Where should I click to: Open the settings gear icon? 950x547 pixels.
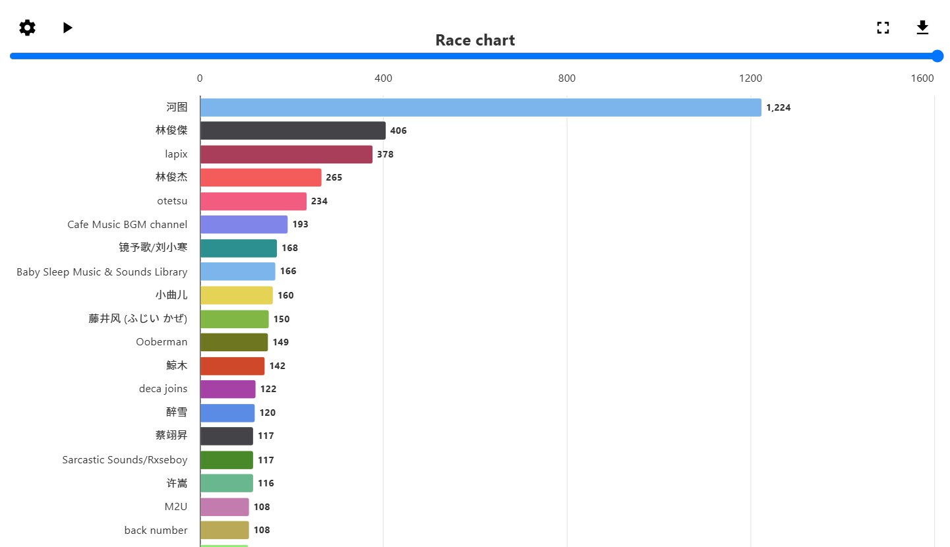(x=27, y=28)
